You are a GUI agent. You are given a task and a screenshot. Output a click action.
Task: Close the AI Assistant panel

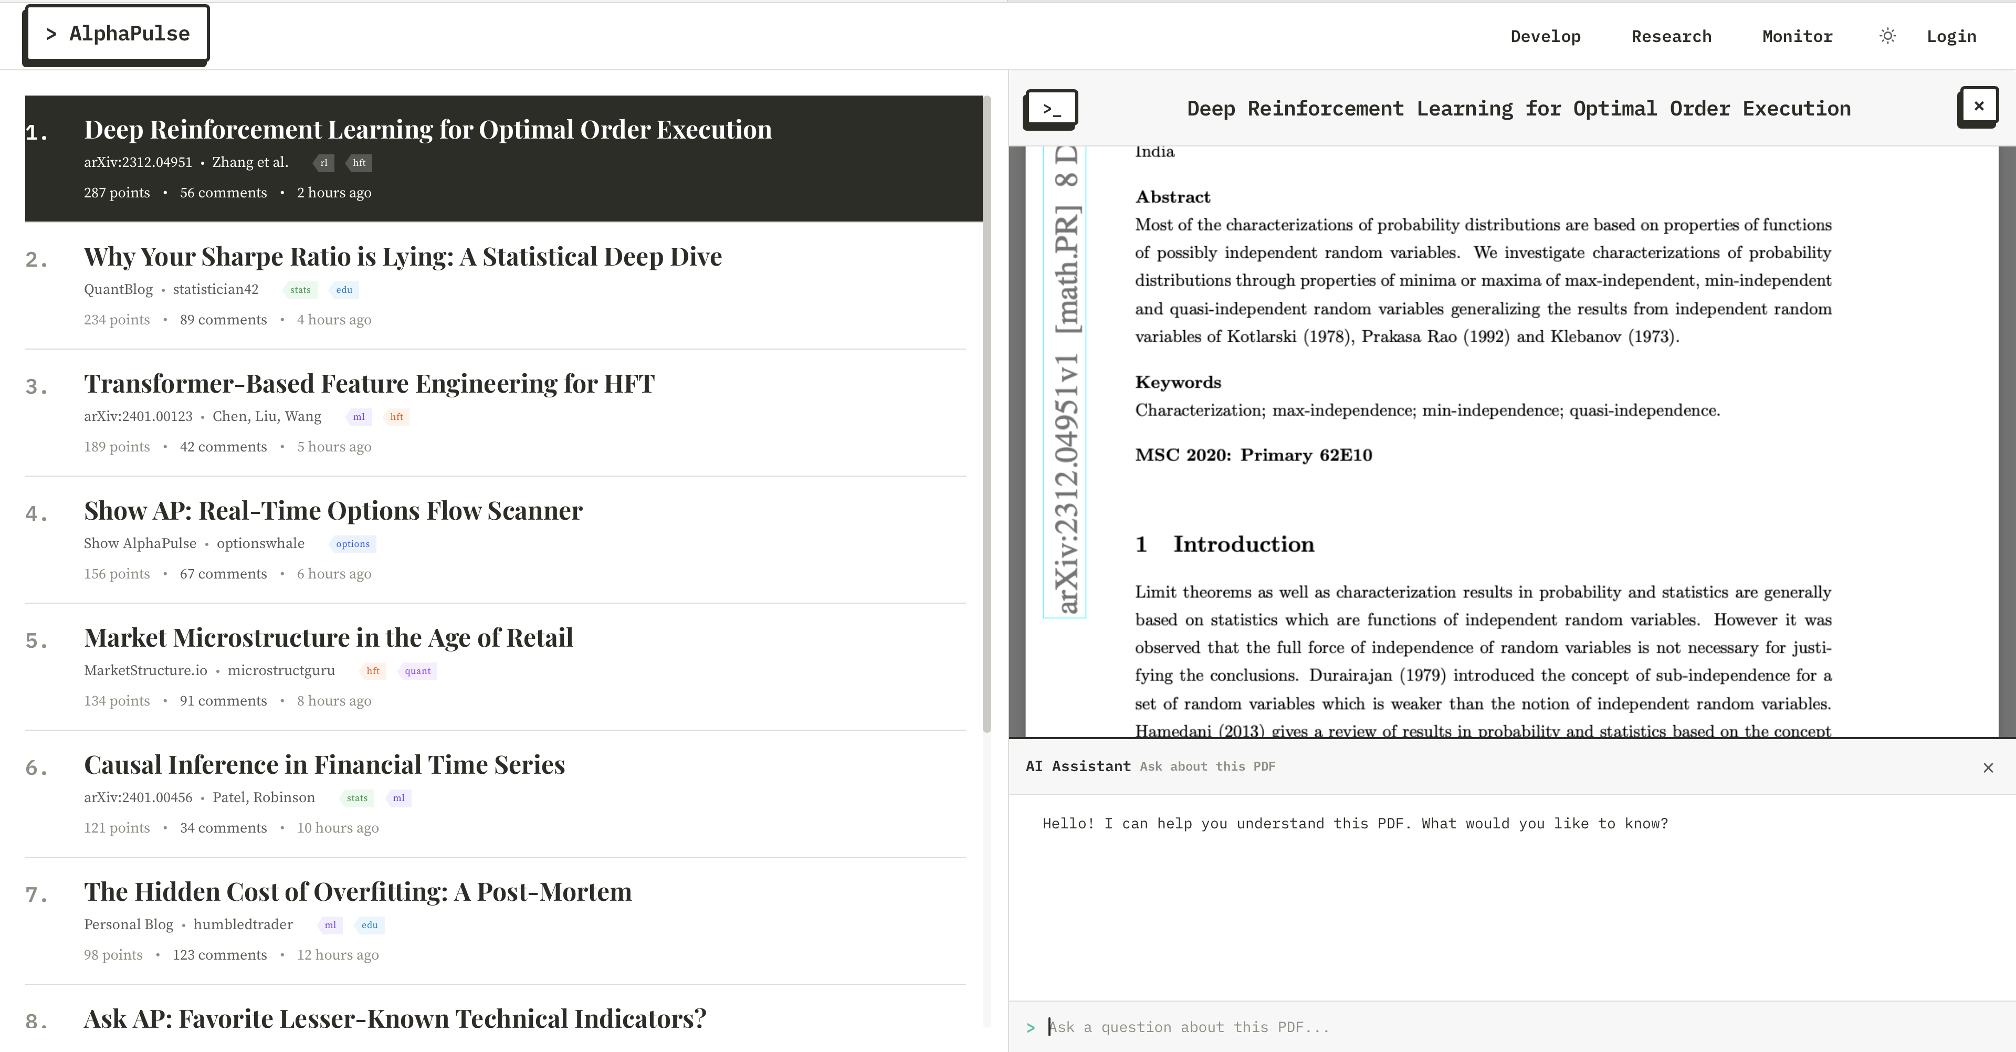(1988, 767)
